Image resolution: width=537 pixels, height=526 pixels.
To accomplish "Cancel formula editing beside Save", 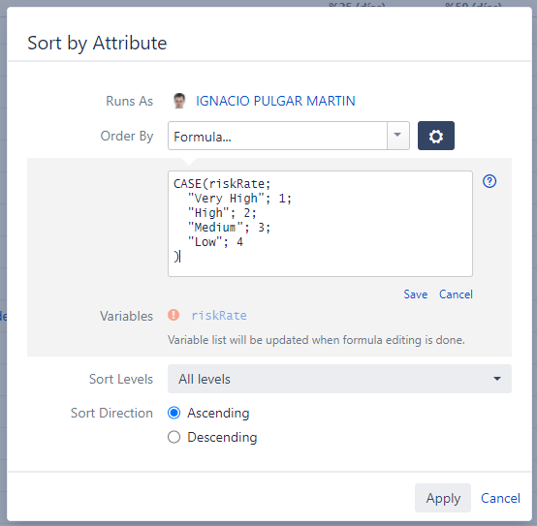I will tap(456, 294).
